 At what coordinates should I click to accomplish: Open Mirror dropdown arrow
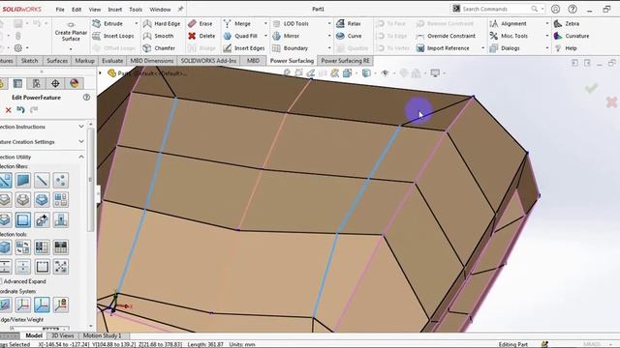[329, 36]
